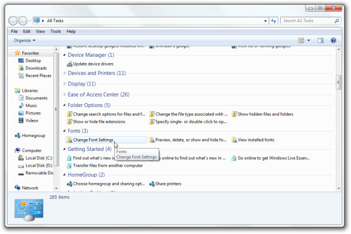Click the Downloads folder icon
This screenshot has width=351, height=234.
(21, 68)
